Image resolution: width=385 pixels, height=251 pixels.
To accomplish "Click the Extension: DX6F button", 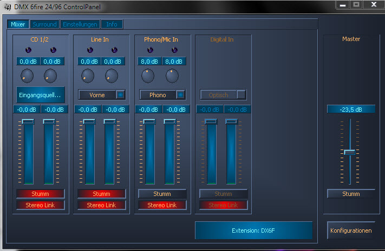I will (253, 230).
